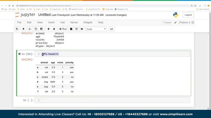The image size is (211, 118).
Task: Click the visits column header
Action: coord(60,63)
